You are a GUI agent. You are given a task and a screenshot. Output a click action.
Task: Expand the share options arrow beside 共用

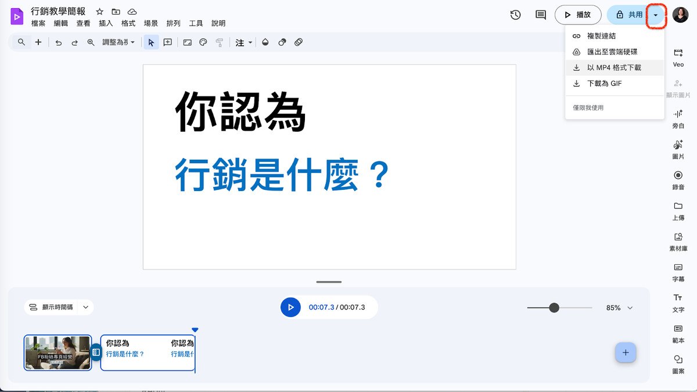pos(656,15)
